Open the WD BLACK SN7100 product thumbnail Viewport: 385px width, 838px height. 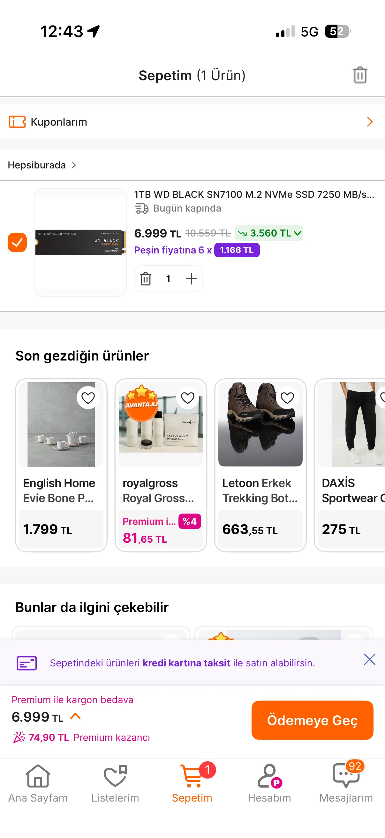pyautogui.click(x=80, y=242)
